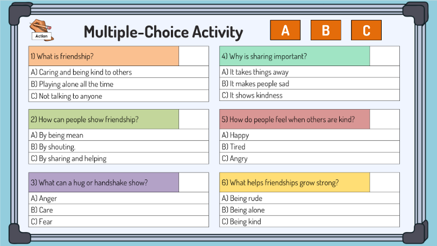Choose the 'Care' answer option
The image size is (437, 246).
click(x=119, y=210)
